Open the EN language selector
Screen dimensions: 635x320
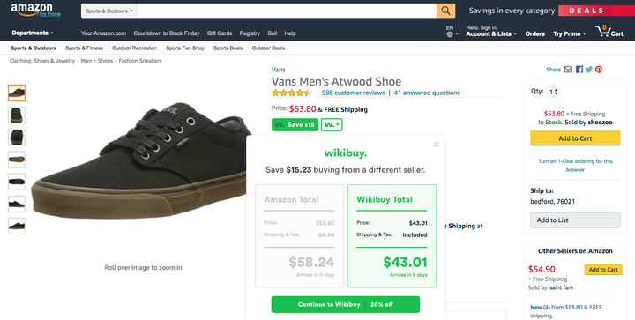[x=452, y=32]
